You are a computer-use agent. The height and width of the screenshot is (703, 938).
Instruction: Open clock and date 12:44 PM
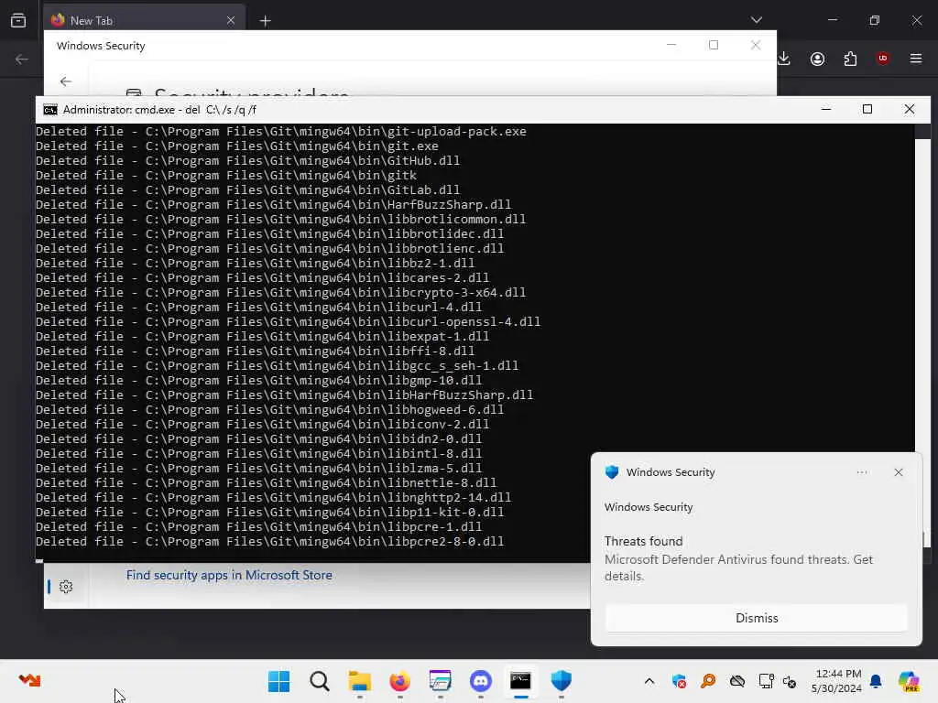click(836, 681)
